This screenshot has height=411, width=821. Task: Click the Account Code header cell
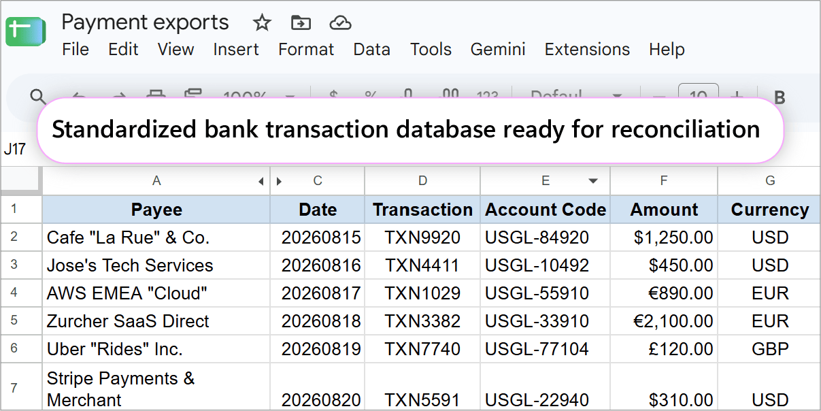[x=546, y=210]
